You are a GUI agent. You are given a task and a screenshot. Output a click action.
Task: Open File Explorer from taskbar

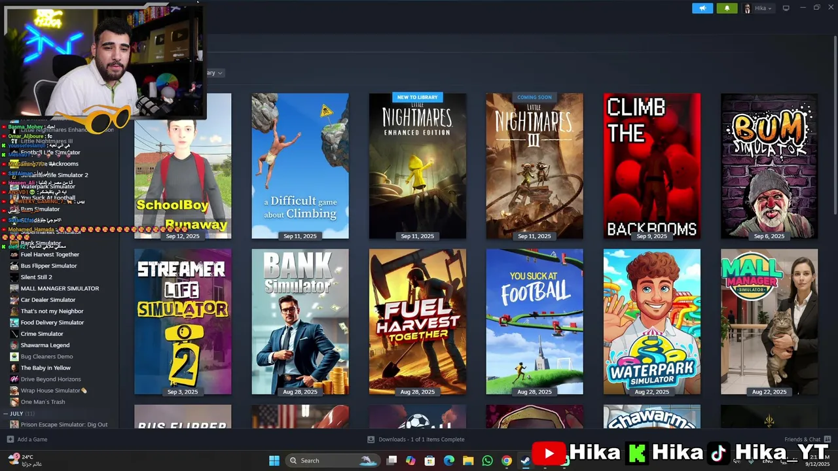(468, 461)
